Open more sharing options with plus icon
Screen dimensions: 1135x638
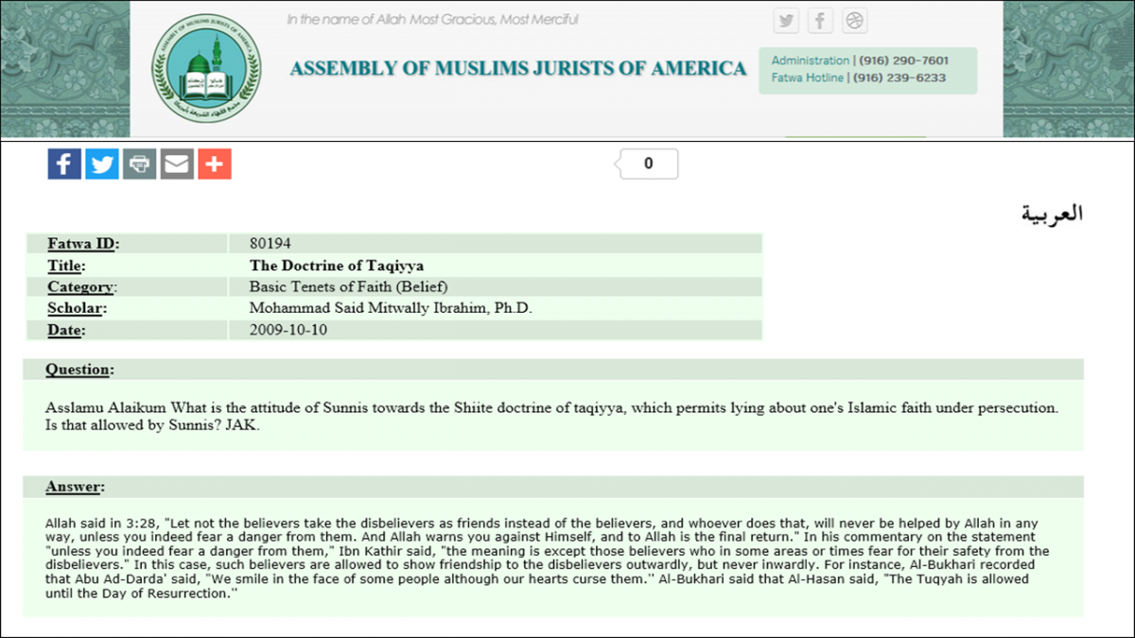coord(215,164)
